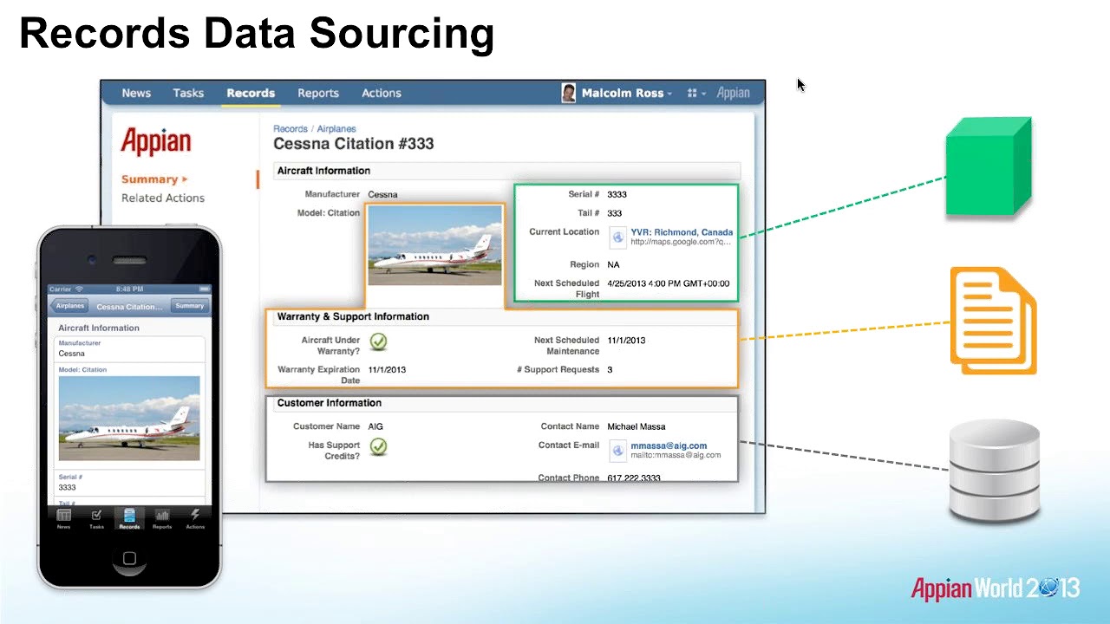Open the grid app switcher dropdown

pos(696,93)
